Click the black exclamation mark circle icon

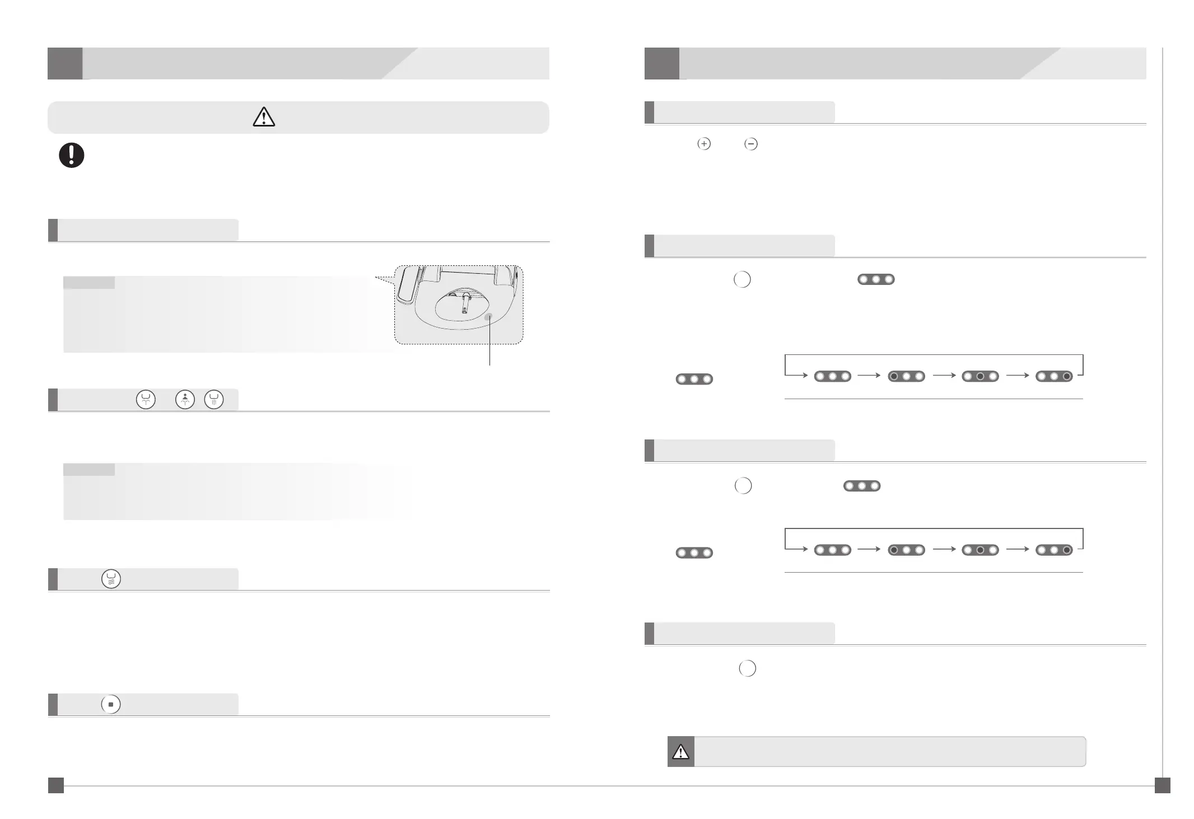pos(72,155)
